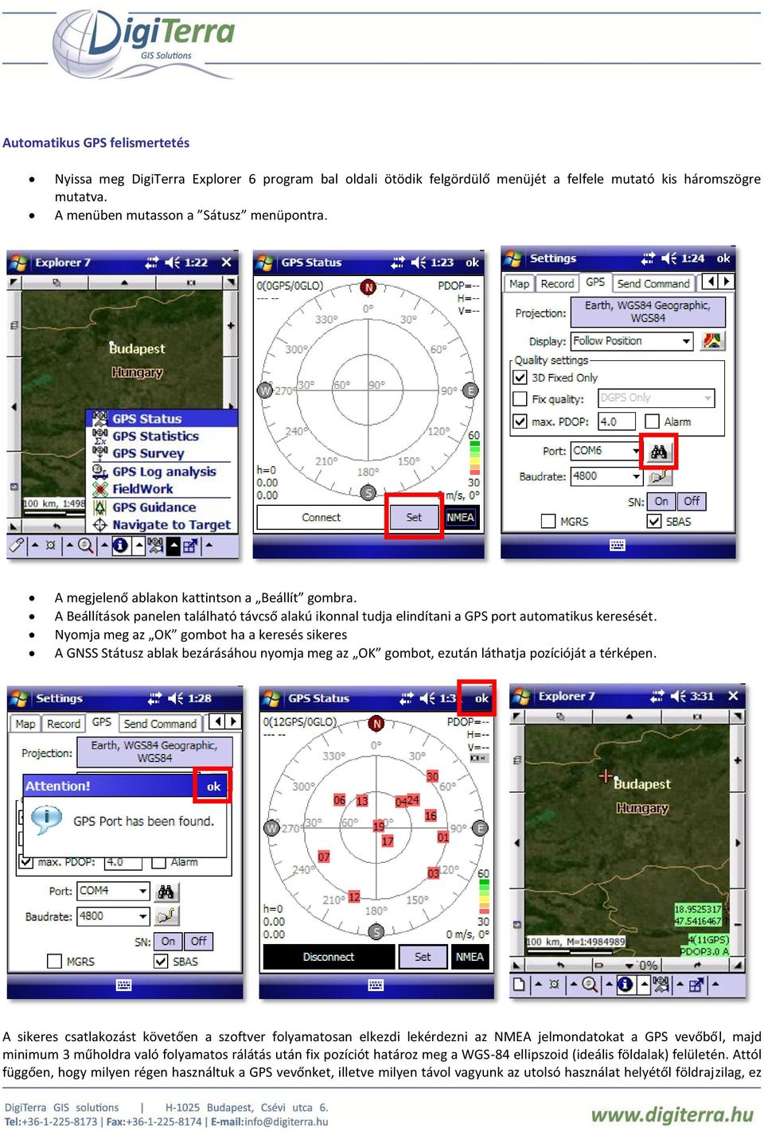Screen dimensions: 764x1131
Task: Click new document icon in second Explorer toolbar
Action: tap(520, 985)
